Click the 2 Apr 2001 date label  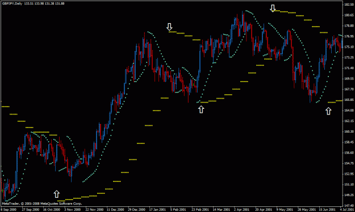click(x=242, y=210)
